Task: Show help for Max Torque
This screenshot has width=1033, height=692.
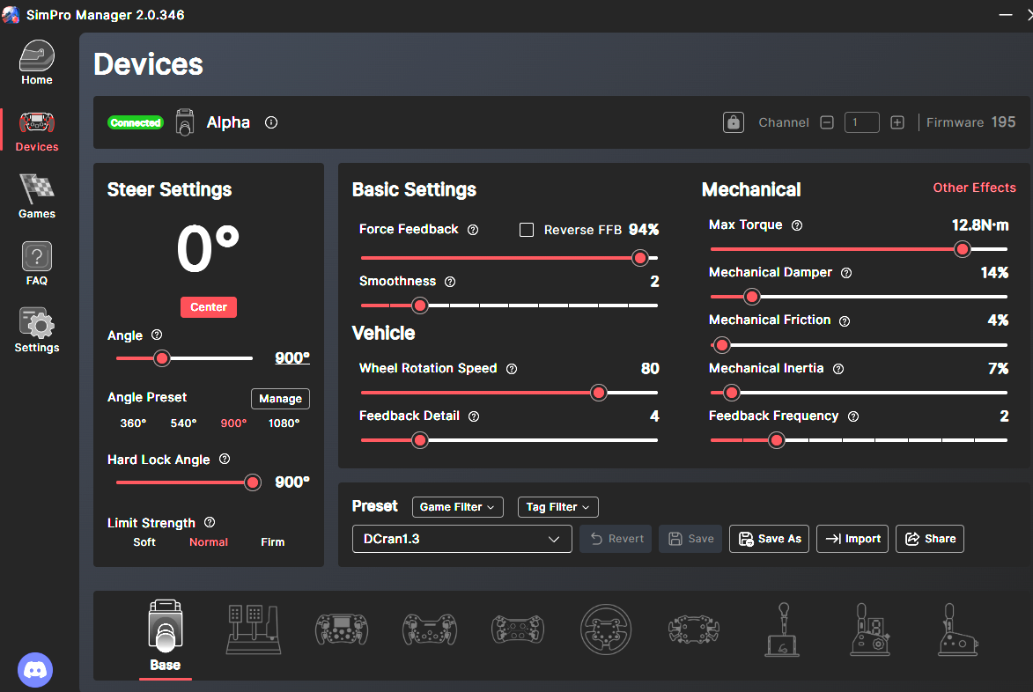Action: point(796,225)
